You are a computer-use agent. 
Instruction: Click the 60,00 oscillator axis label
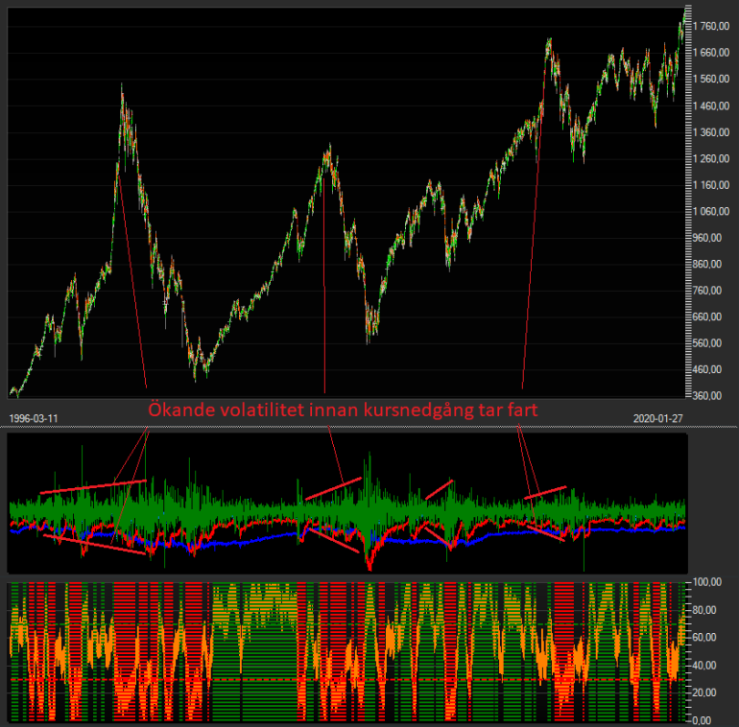click(x=704, y=637)
